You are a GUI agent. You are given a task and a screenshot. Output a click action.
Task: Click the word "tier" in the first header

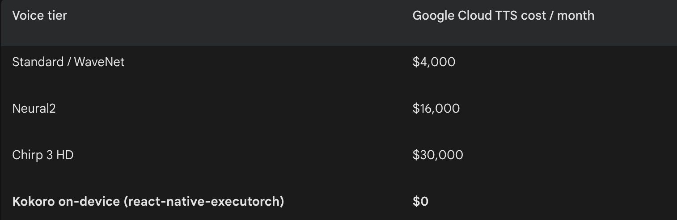58,16
